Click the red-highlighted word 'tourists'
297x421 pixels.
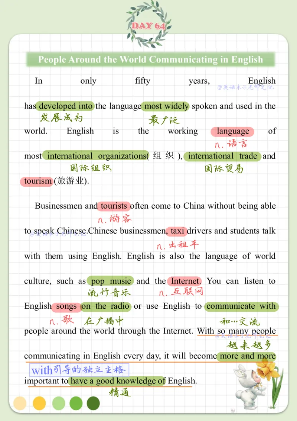(114, 206)
